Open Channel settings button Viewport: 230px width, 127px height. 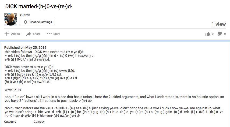[37, 22]
